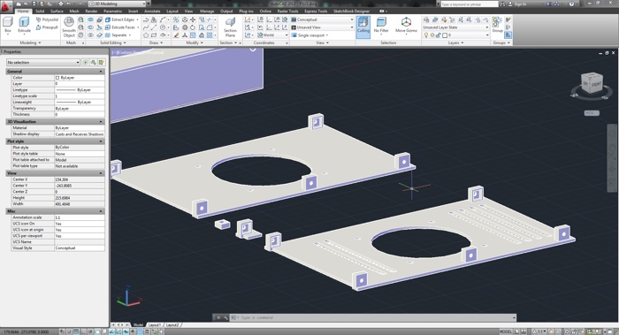Open the SketchBook Designer tab
This screenshot has width=619, height=335.
pos(351,11)
